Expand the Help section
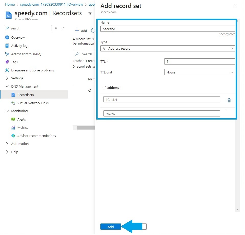The image size is (245, 235). 7,152
